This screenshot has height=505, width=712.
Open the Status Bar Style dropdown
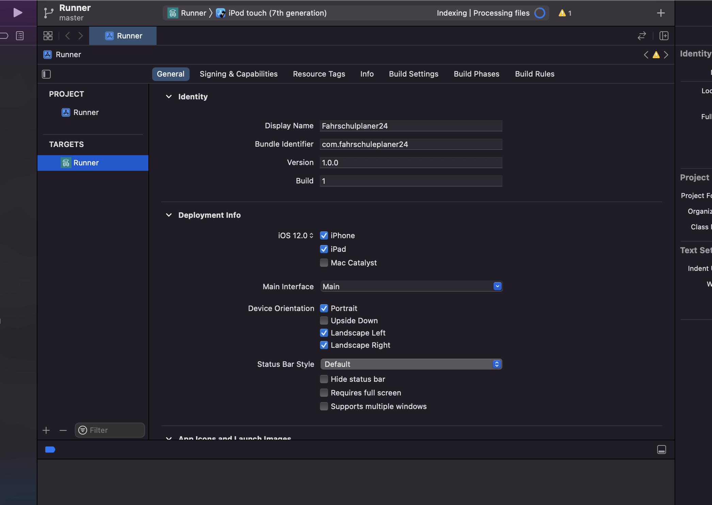(x=411, y=364)
